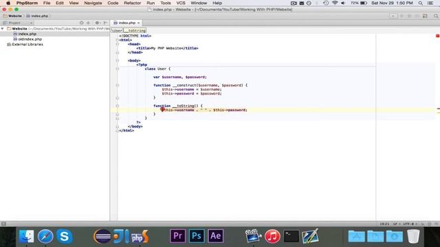Open Notification Center from menu bar
440x247 pixels.
430,3
